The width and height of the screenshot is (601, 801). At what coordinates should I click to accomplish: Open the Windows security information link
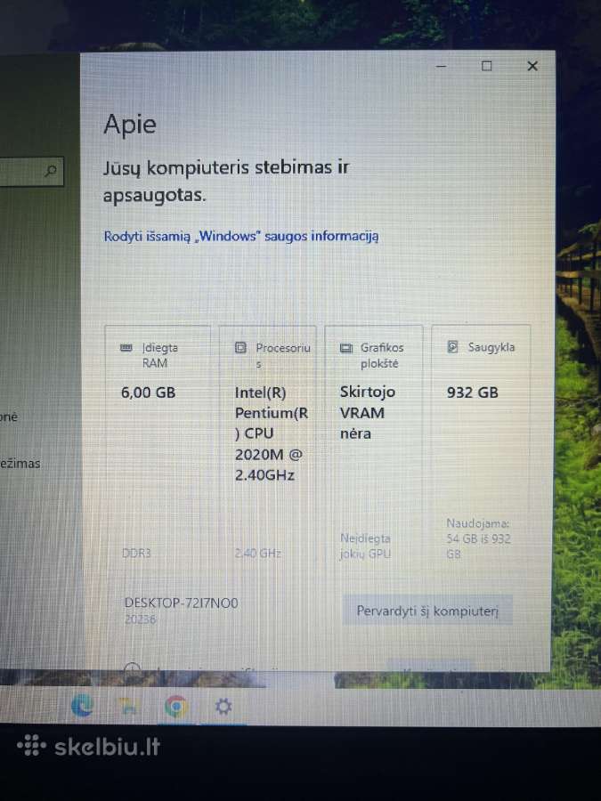[x=241, y=237]
